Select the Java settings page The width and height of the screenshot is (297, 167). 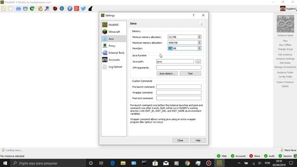(x=114, y=39)
